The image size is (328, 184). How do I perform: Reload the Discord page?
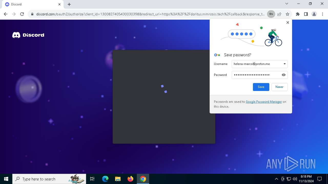(22, 14)
